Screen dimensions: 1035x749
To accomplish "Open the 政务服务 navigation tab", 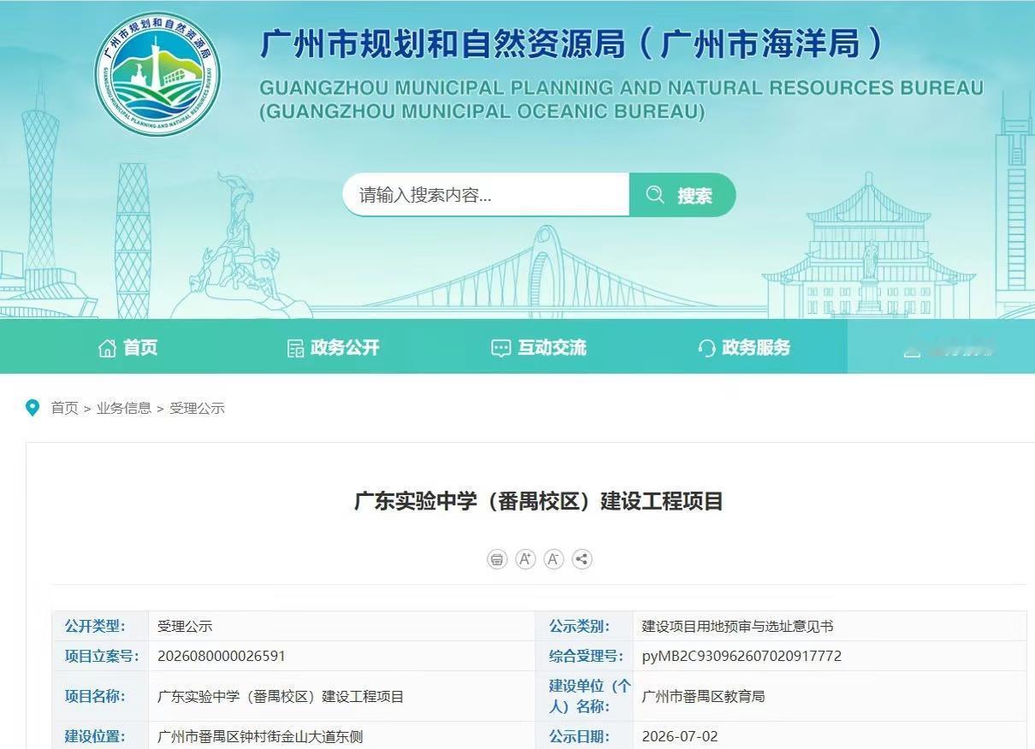I will [x=744, y=347].
